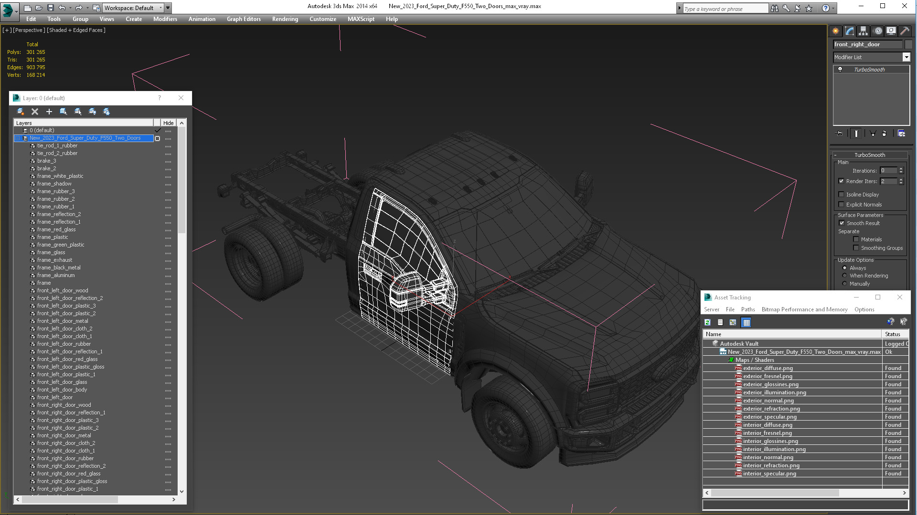Click Table View icon in Asset Tracking toolbar

coord(746,323)
